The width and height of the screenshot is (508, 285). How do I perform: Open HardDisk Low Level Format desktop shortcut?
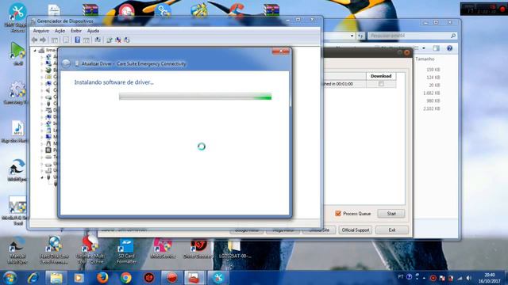pos(54,250)
